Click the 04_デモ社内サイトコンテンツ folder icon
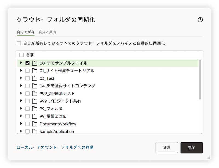Image resolution: width=219 pixels, height=168 pixels. tap(34, 86)
